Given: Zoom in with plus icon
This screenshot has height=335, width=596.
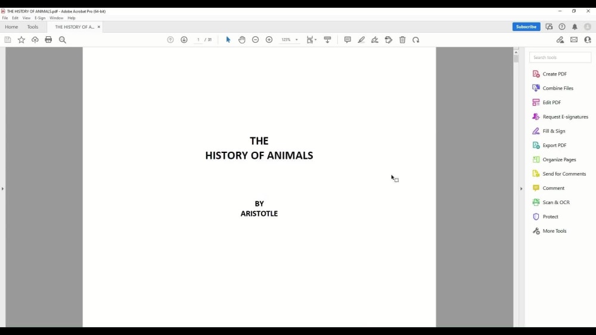Looking at the screenshot, I should point(269,40).
